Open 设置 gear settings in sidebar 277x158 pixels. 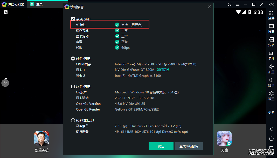[271, 96]
